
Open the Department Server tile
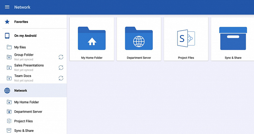(139, 39)
